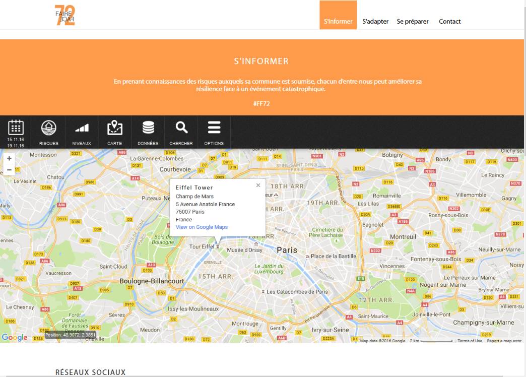Image resolution: width=526 pixels, height=377 pixels.
Task: Click the Vaucresson map label
Action: 58,273
